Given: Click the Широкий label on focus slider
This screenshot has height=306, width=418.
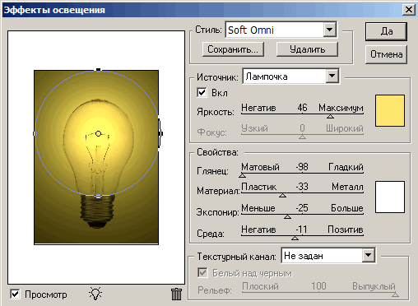Looking at the screenshot, I should pyautogui.click(x=345, y=128).
